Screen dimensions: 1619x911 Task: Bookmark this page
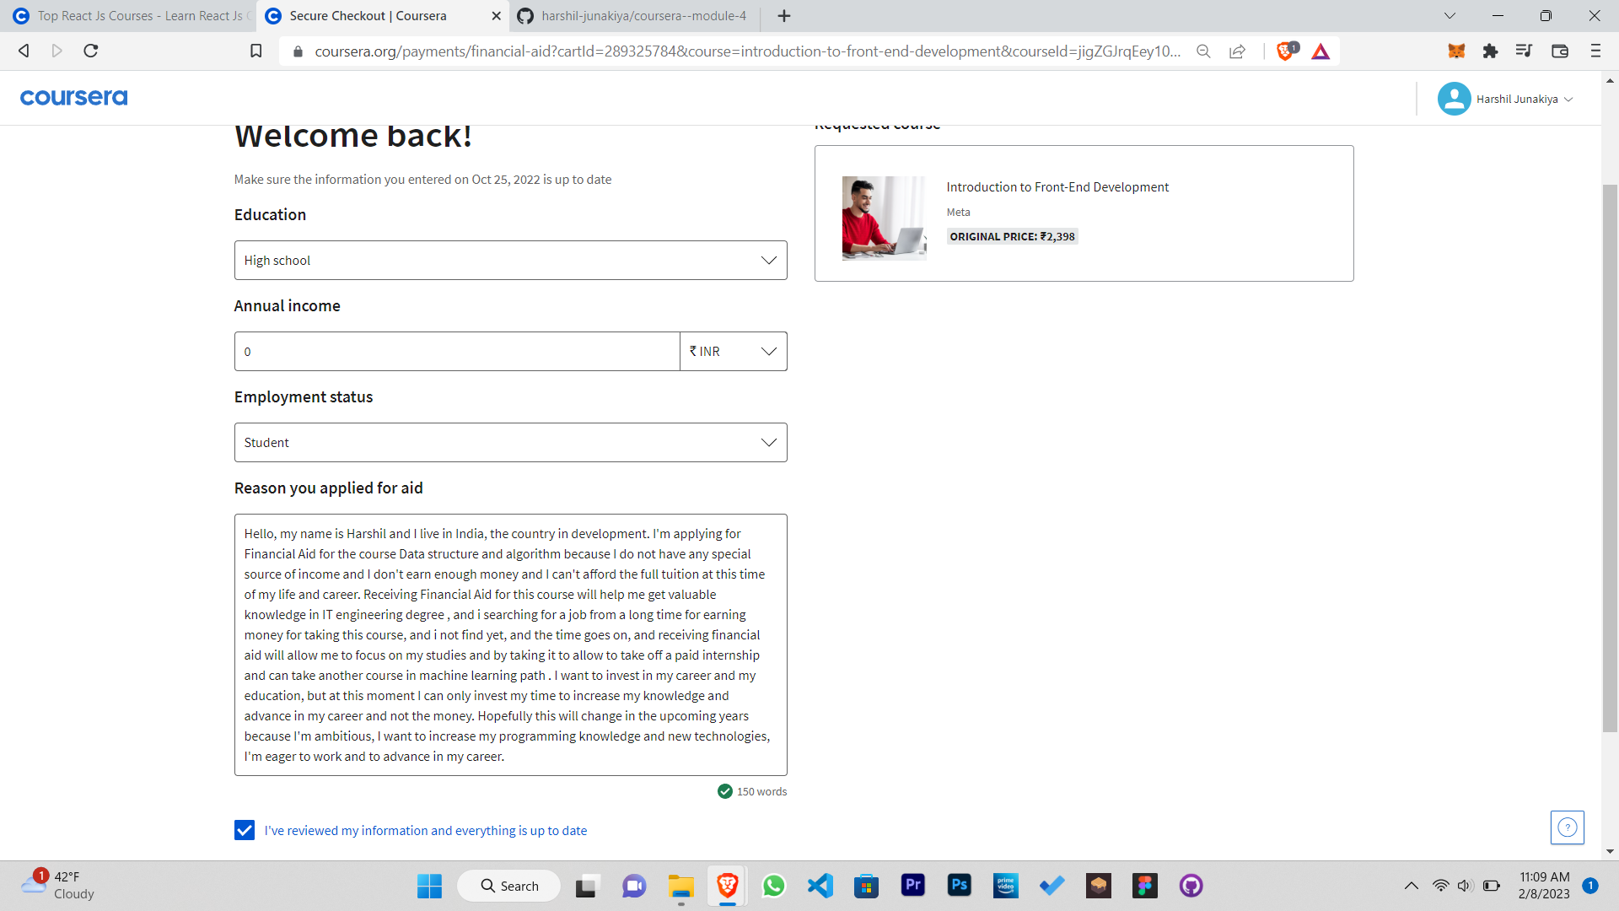255,51
